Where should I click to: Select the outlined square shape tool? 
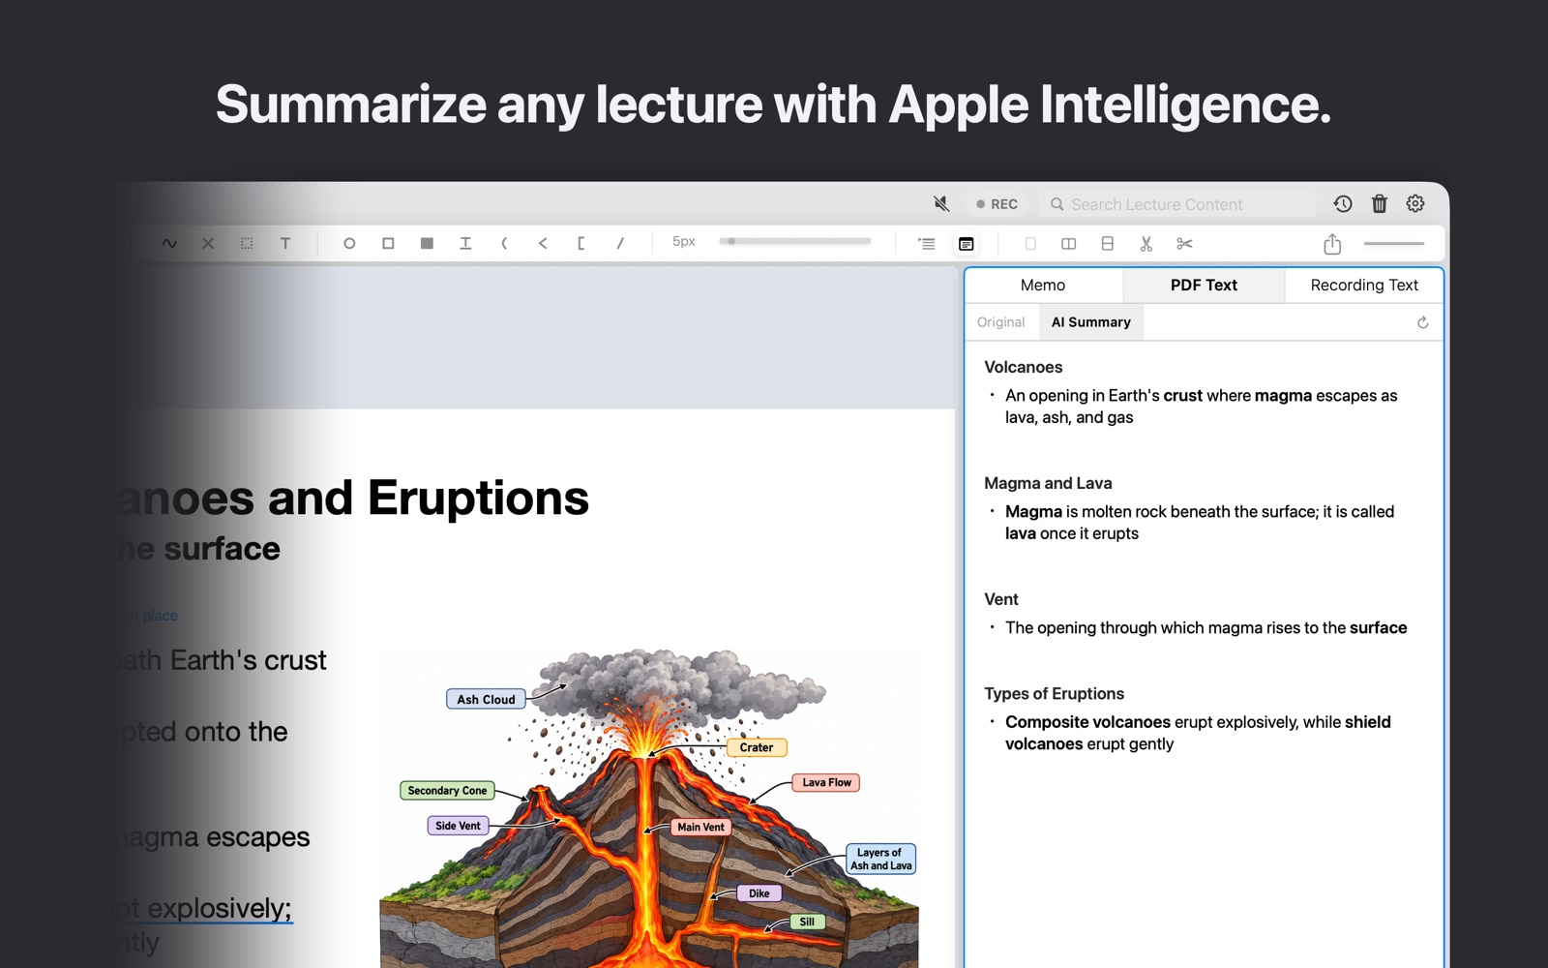[x=388, y=243]
